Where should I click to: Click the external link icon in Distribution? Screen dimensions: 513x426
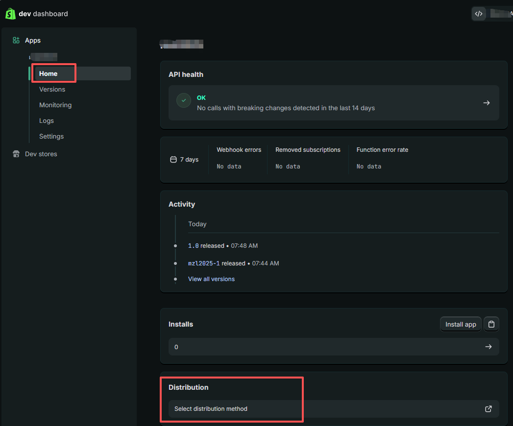click(488, 409)
